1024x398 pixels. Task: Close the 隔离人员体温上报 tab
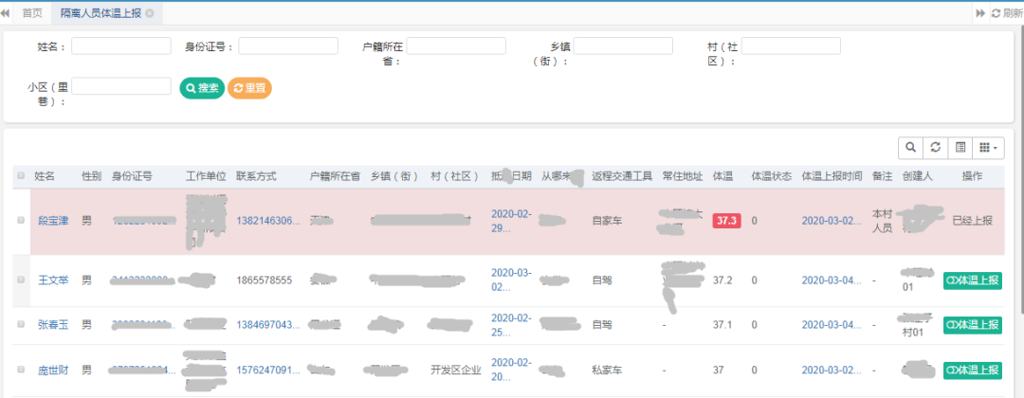(150, 13)
